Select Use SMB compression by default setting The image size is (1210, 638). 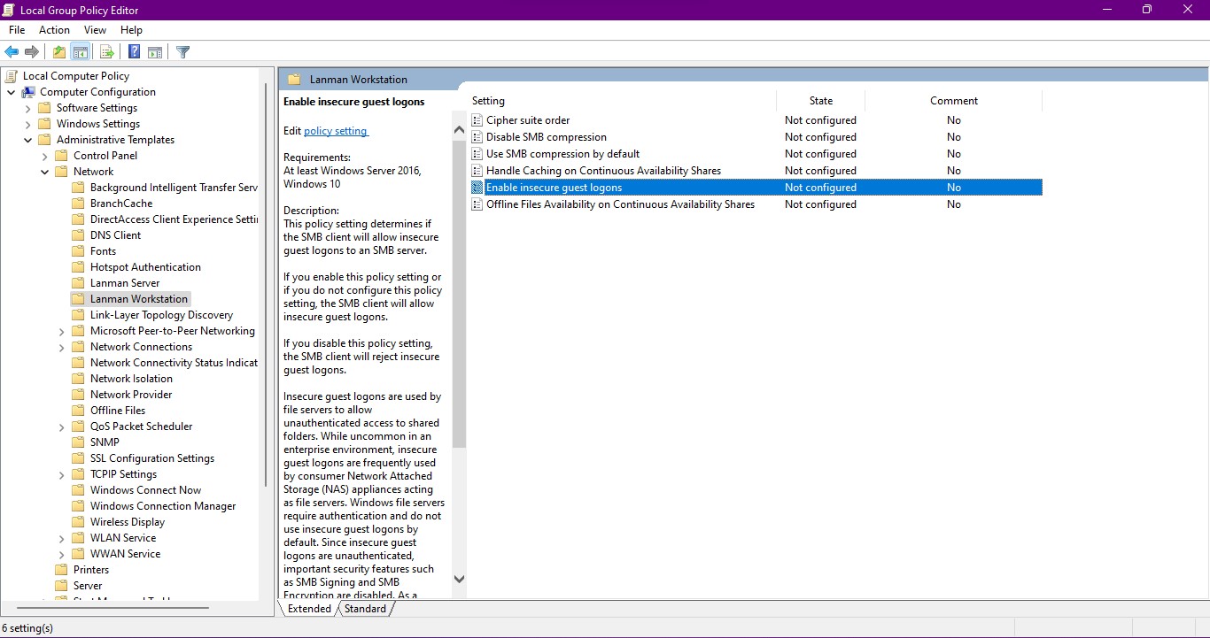562,154
